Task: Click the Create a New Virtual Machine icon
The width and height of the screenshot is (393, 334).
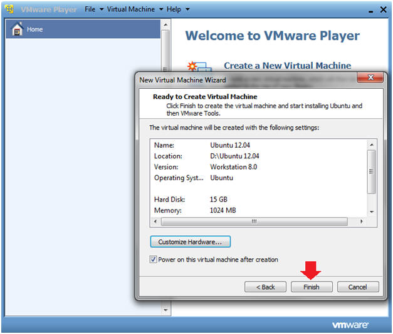Action: tap(199, 66)
